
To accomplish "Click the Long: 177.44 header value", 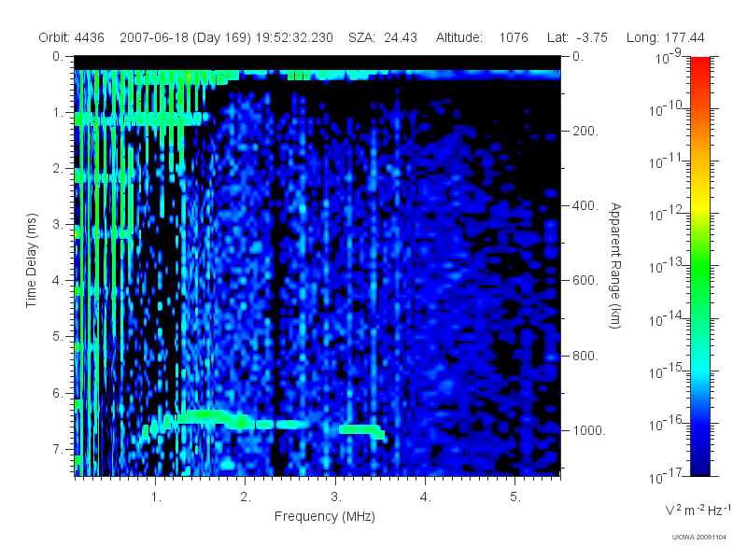I will [665, 37].
